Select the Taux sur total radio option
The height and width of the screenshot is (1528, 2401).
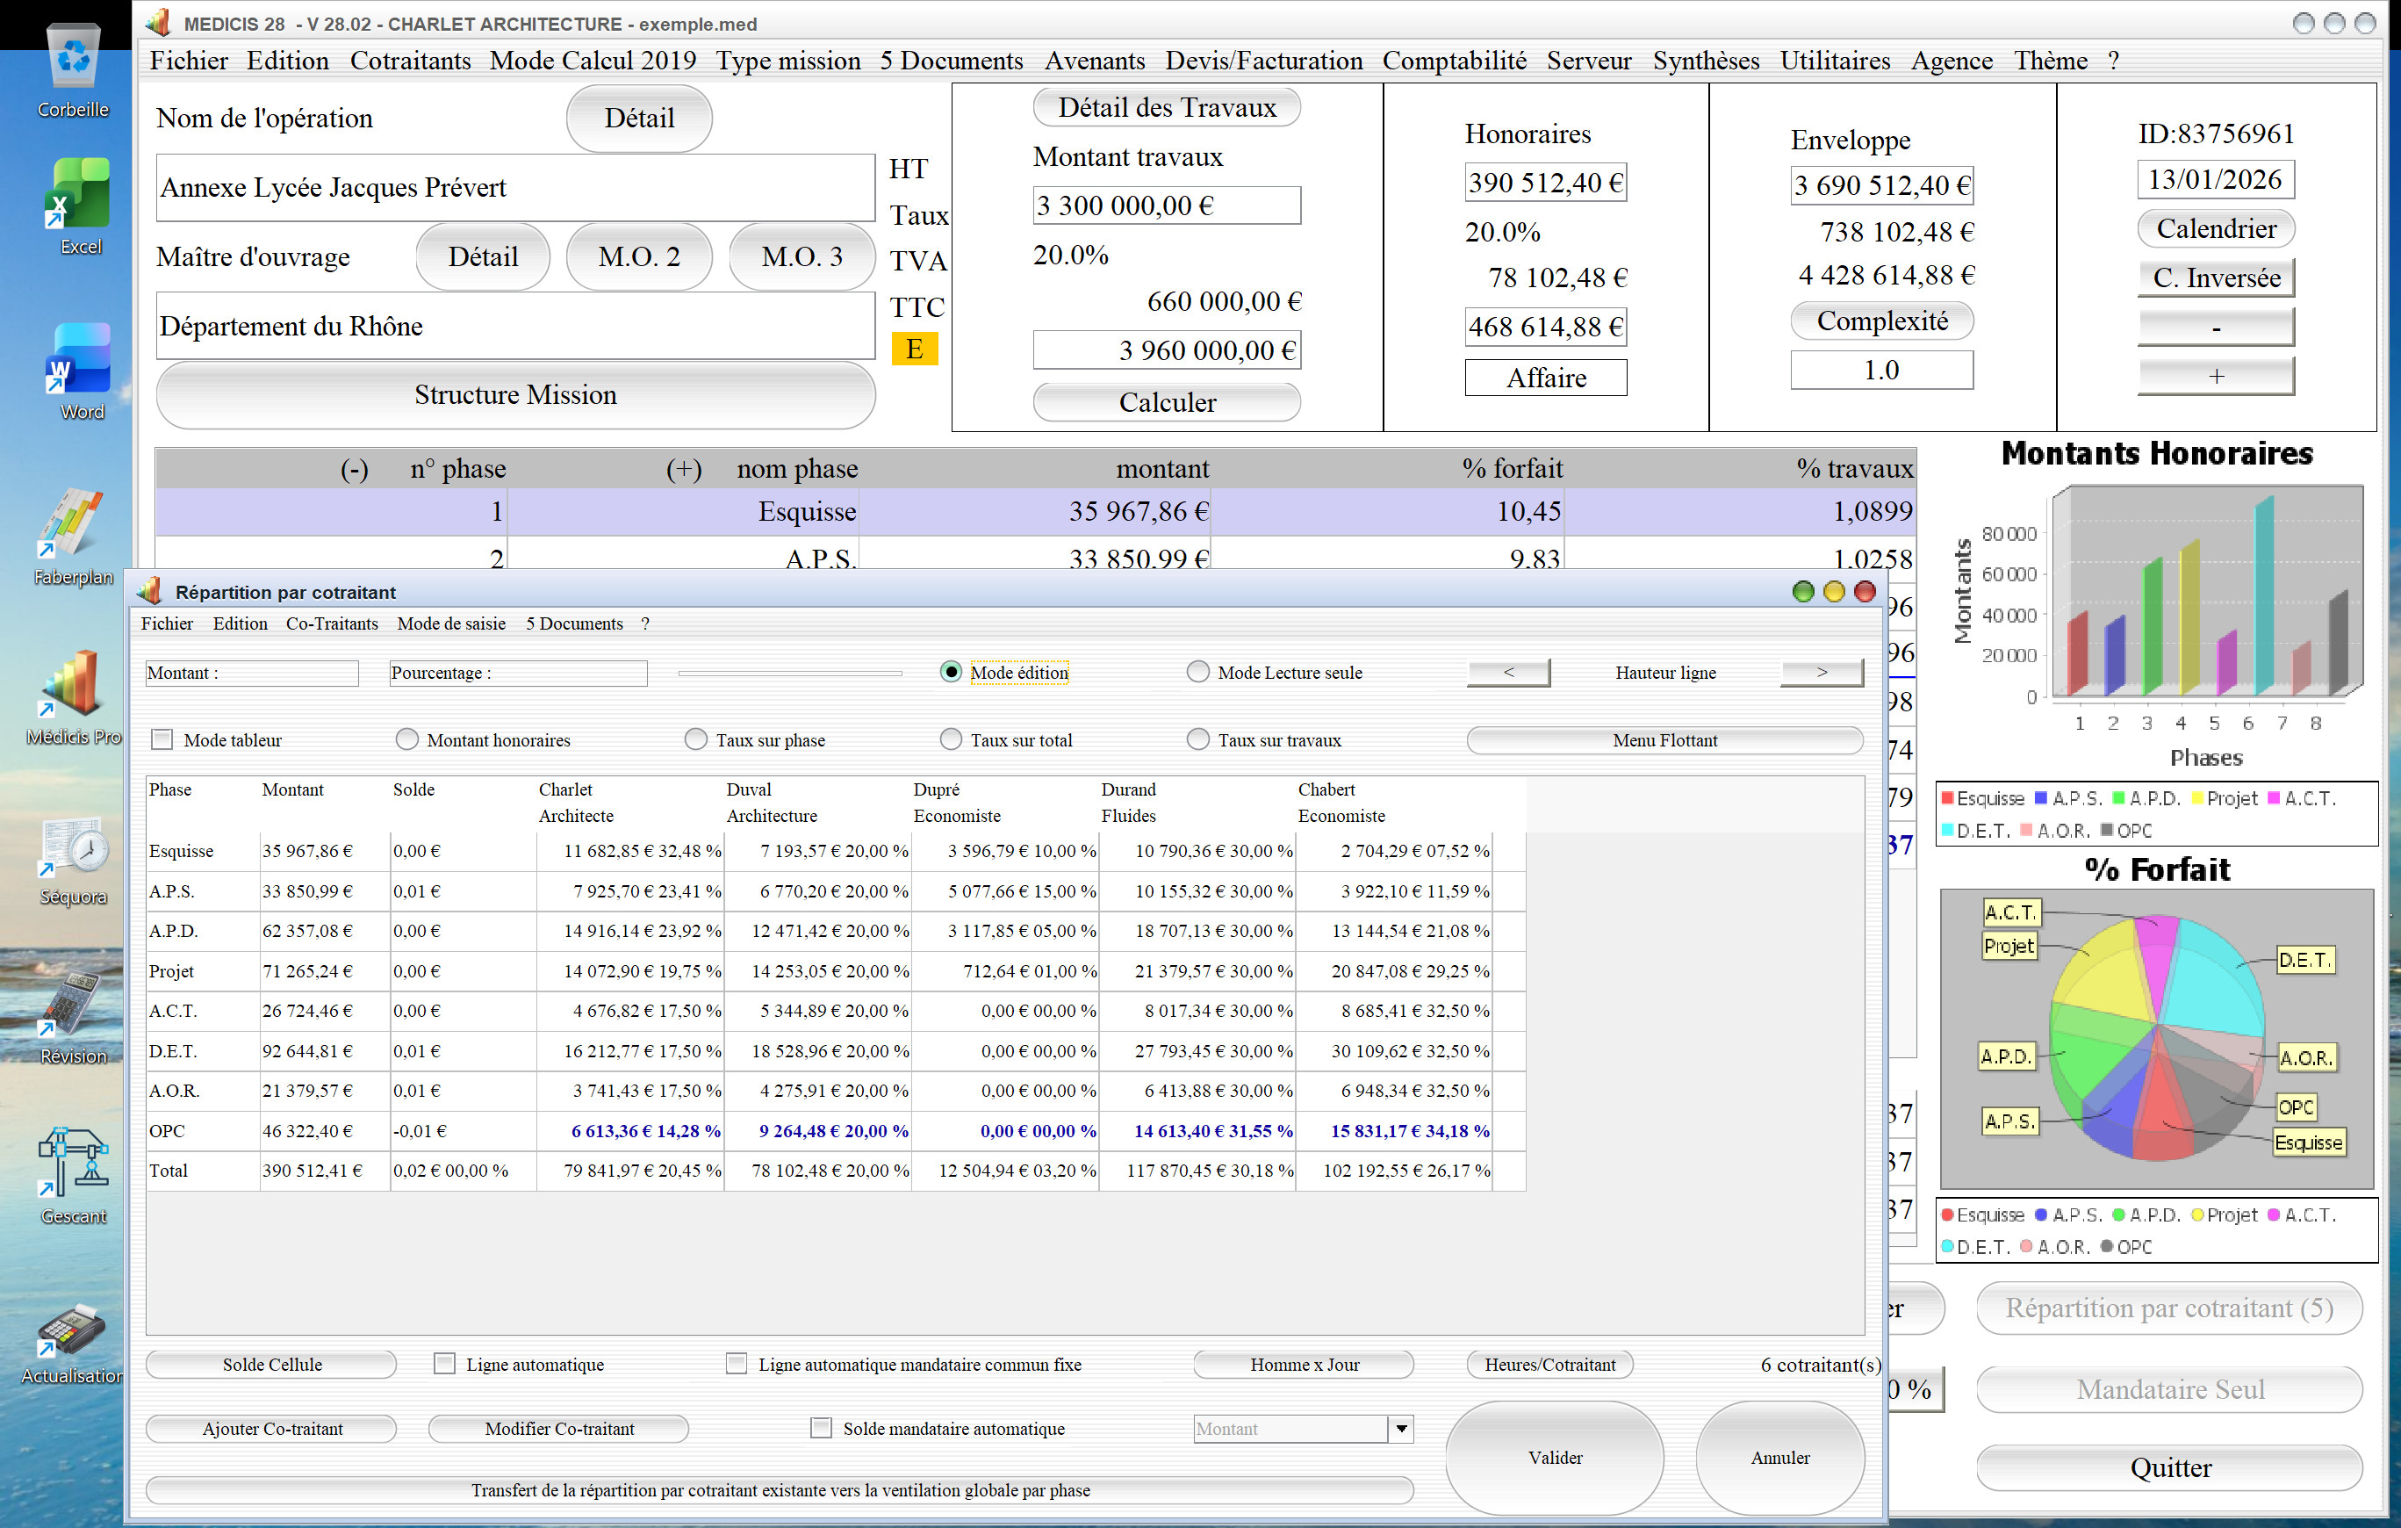pyautogui.click(x=950, y=740)
